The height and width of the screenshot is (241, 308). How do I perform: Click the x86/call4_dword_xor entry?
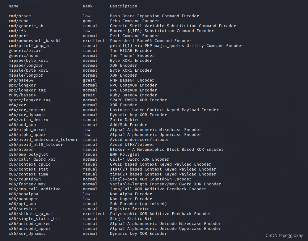click(x=32, y=159)
